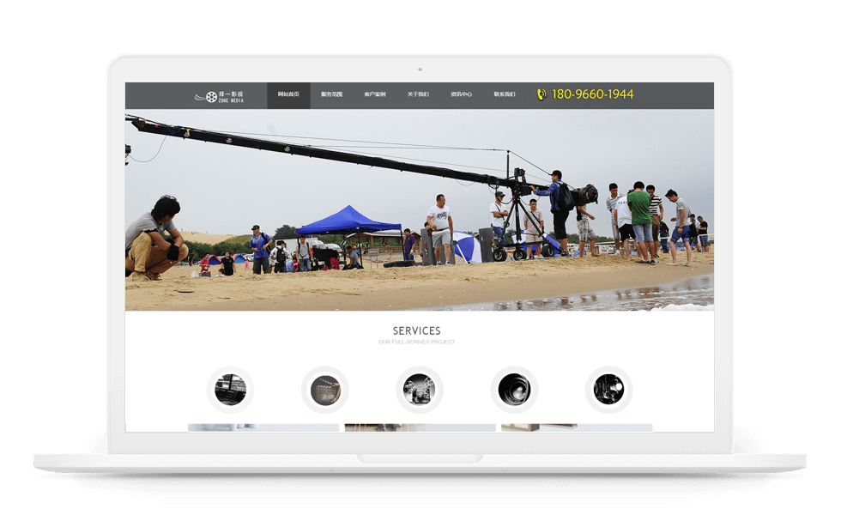The height and width of the screenshot is (515, 841).
Task: Click the yellow phone icon in header
Action: coord(542,94)
